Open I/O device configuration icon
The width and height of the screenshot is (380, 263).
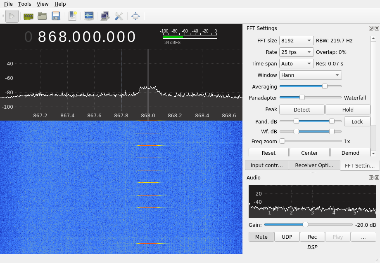pyautogui.click(x=28, y=16)
